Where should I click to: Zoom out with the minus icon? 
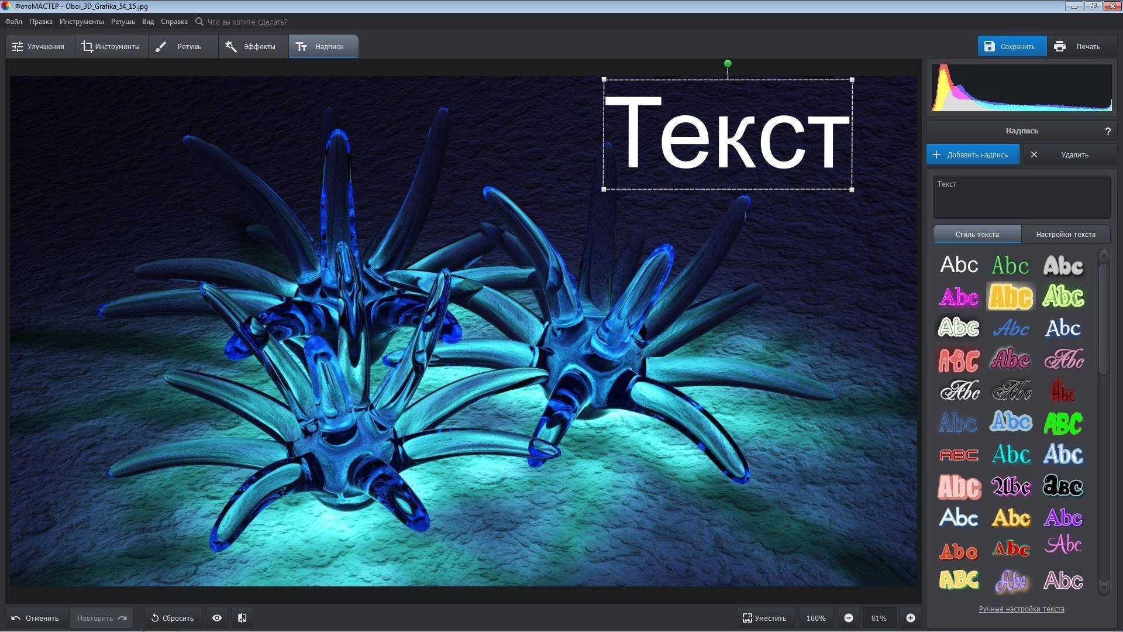849,618
